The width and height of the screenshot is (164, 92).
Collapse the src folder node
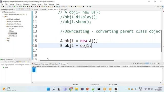pos(3,17)
